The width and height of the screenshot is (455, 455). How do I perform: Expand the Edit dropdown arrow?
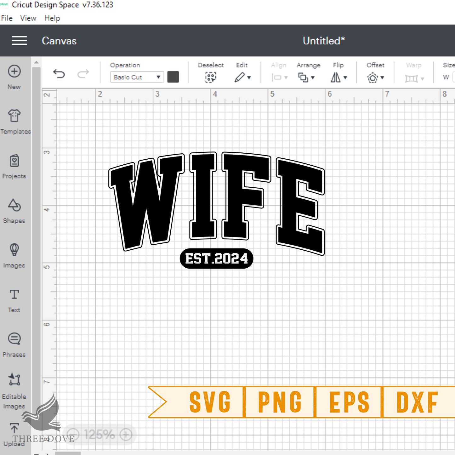click(x=249, y=77)
